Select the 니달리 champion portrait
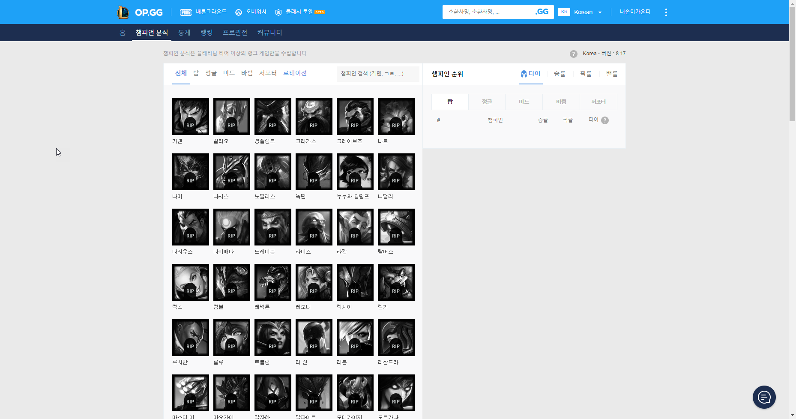This screenshot has width=796, height=419. [x=396, y=172]
